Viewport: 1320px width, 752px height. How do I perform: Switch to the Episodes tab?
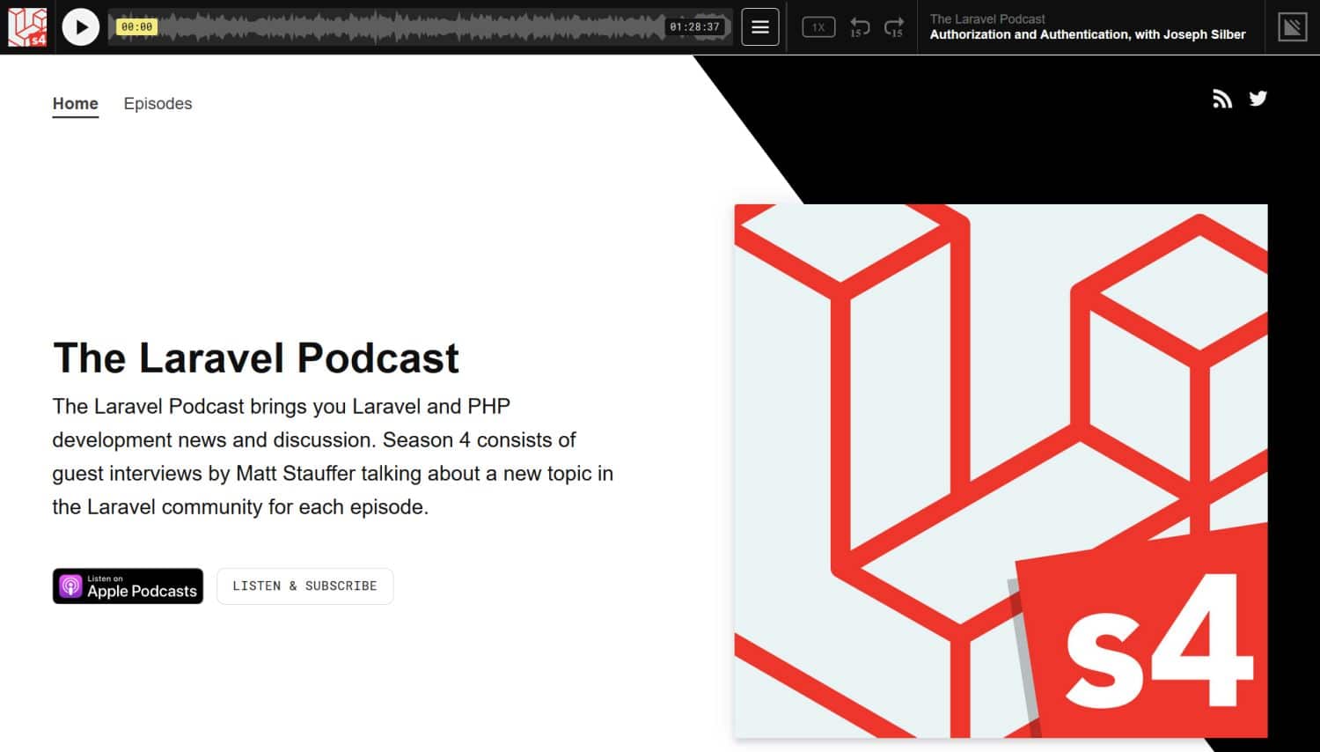click(158, 103)
